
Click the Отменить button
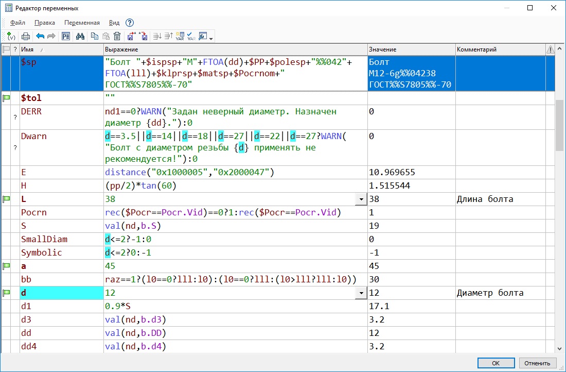click(x=538, y=363)
